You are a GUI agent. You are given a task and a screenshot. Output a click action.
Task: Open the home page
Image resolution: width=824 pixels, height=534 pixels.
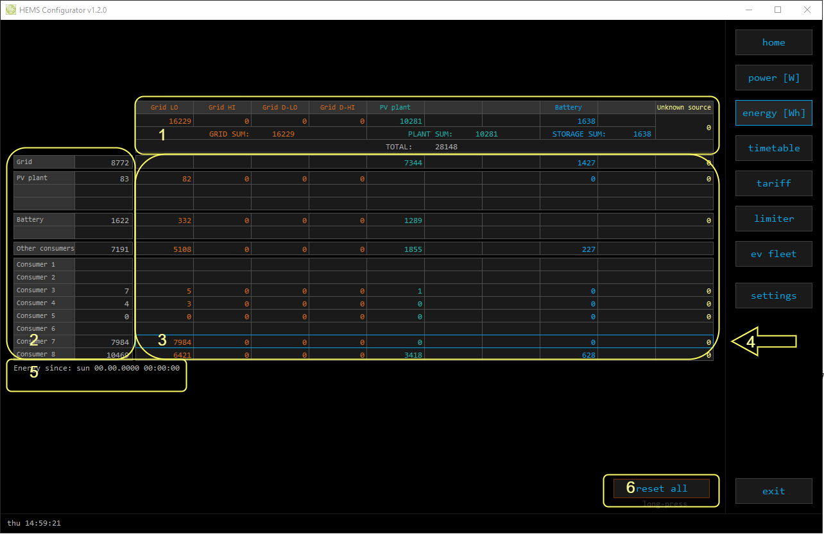[x=773, y=42]
